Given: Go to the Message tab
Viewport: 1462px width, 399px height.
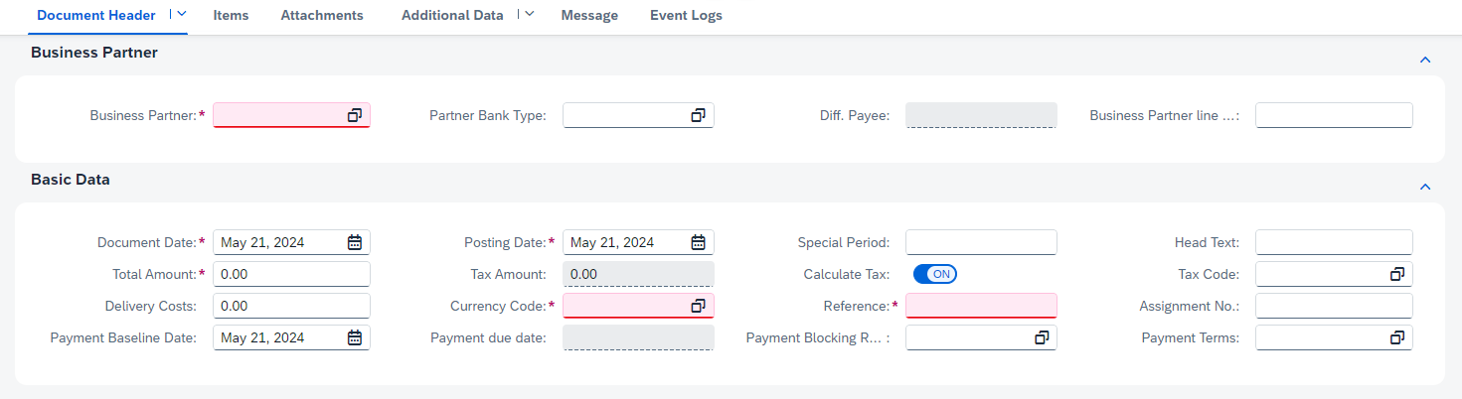Looking at the screenshot, I should [x=589, y=16].
